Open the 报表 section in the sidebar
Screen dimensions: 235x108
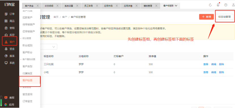(10, 56)
